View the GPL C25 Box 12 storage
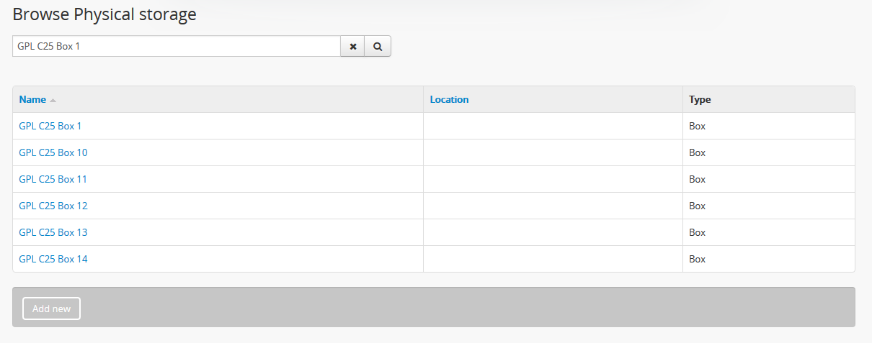872x343 pixels. (x=53, y=206)
